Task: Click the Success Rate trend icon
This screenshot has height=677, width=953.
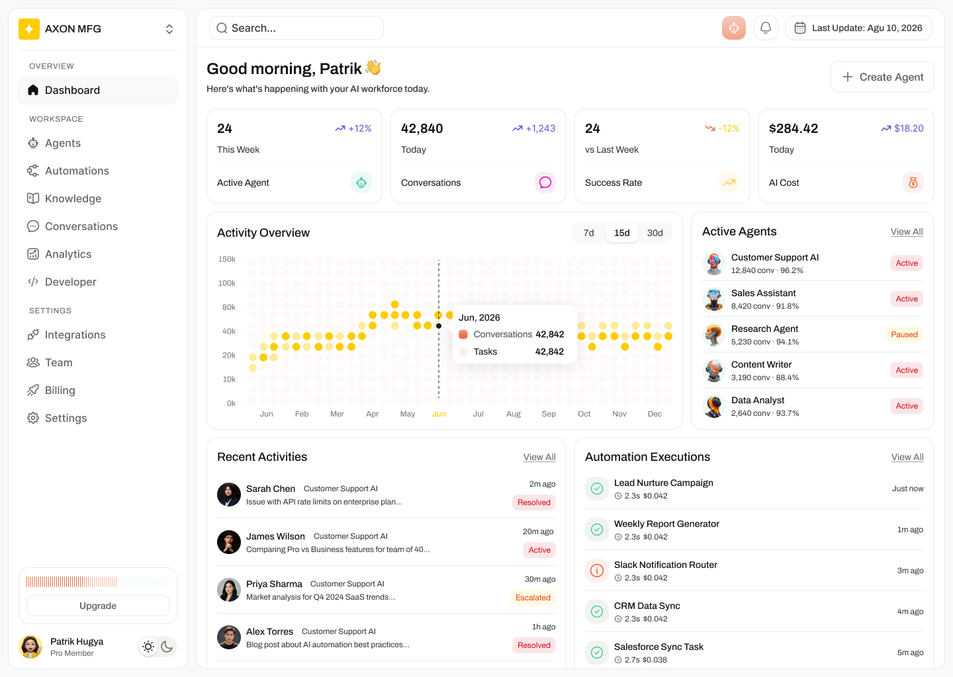Action: point(729,182)
